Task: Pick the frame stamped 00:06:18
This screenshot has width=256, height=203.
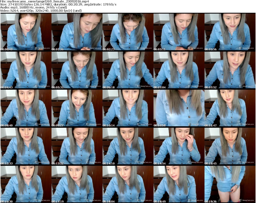Action: coord(128,70)
